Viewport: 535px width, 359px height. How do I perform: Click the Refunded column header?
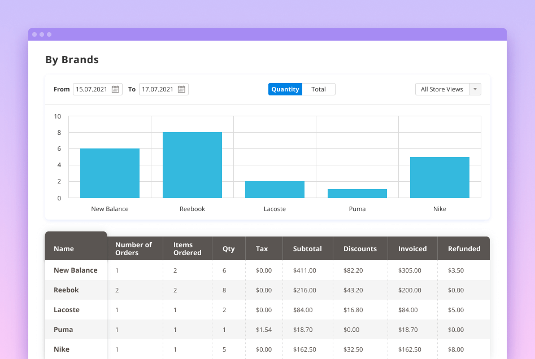point(464,248)
